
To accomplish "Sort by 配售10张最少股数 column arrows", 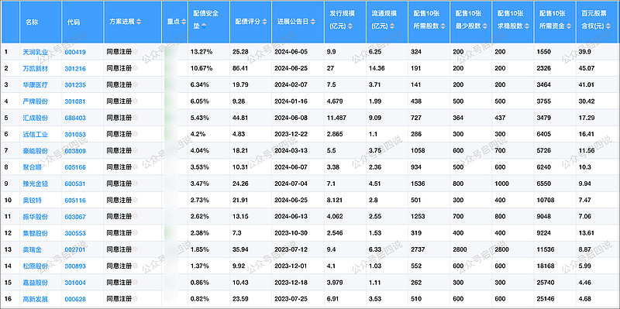I will coord(484,26).
